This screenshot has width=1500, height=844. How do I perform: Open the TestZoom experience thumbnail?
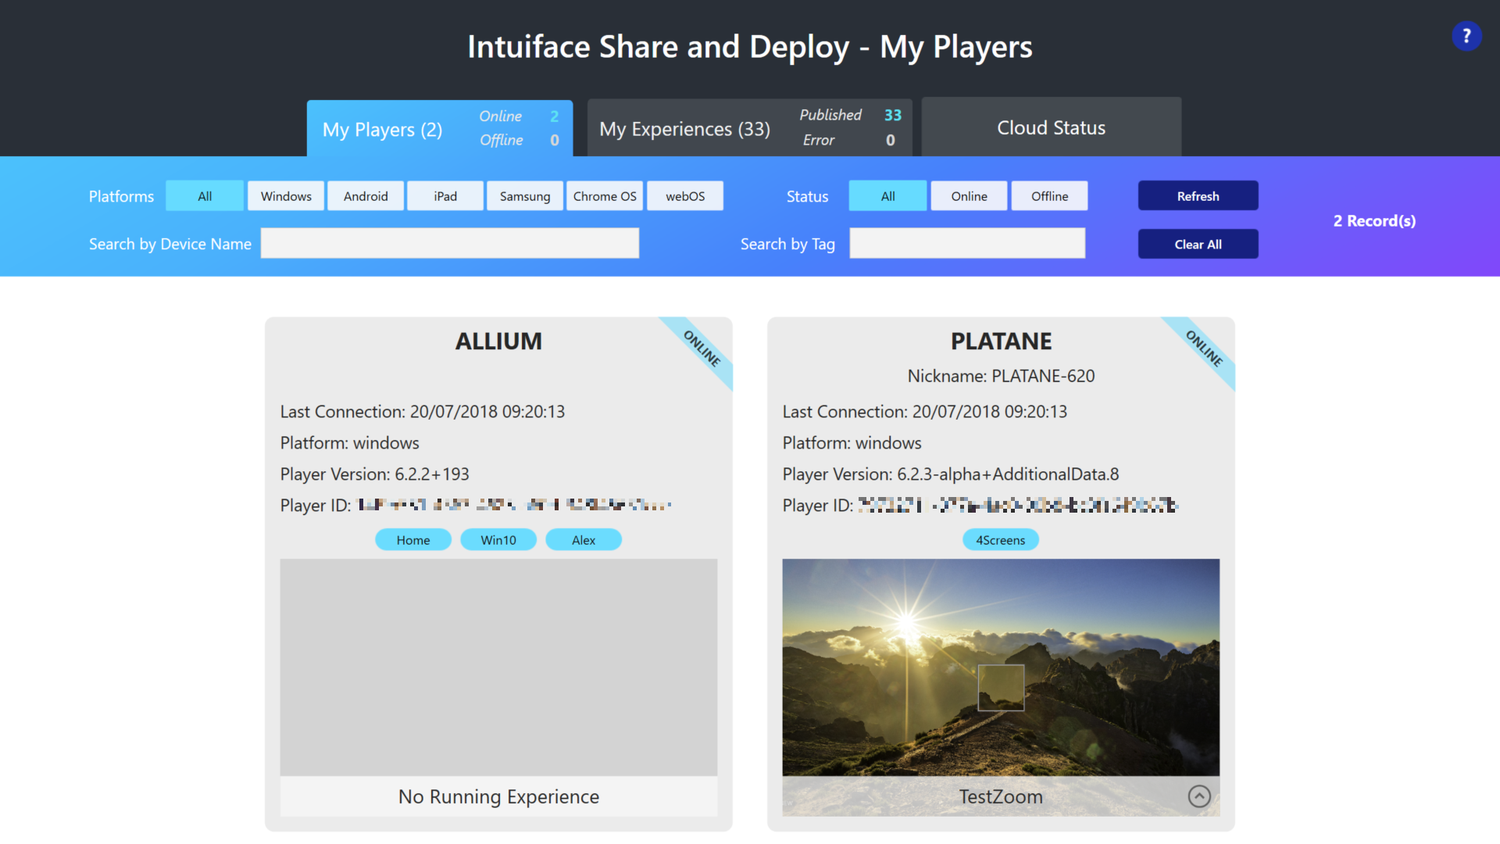pos(1001,667)
